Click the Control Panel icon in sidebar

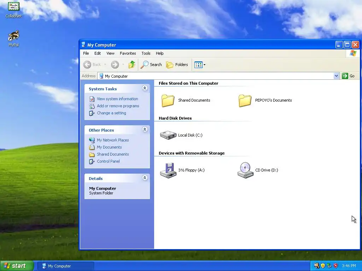coord(92,161)
